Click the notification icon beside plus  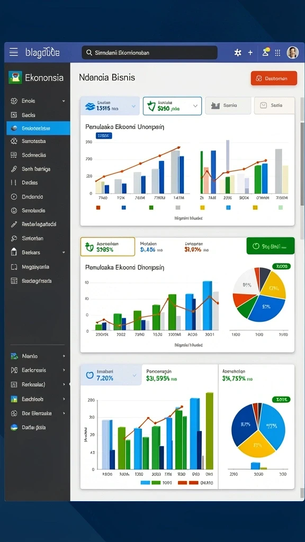[x=266, y=52]
